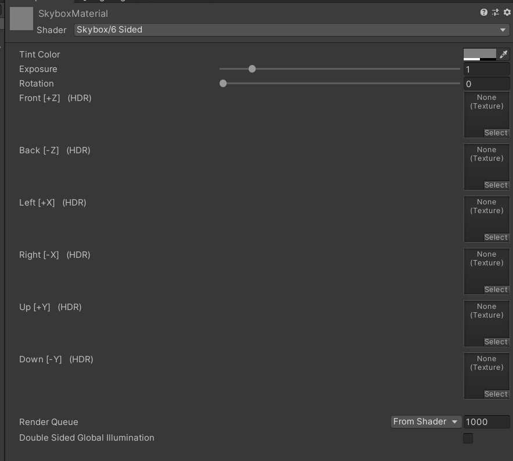Click the Render Queue label
513x461 pixels.
point(49,422)
